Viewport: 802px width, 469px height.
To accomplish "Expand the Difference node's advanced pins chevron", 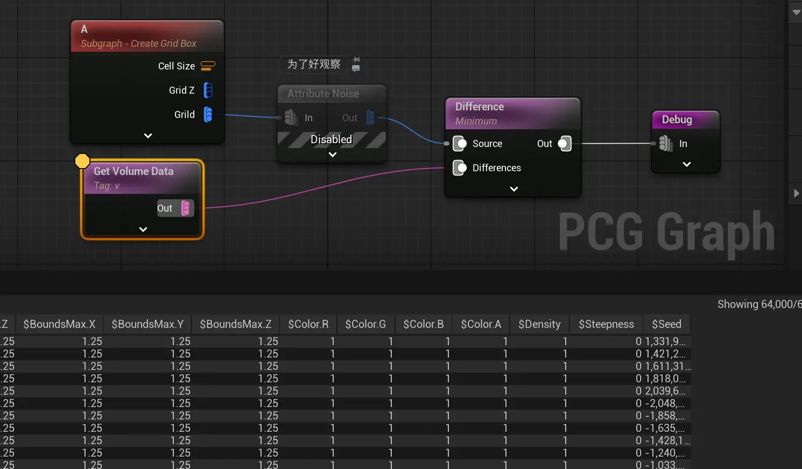I will [x=514, y=189].
